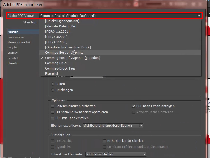This screenshot has height=158, width=210.
Task: Select the Druckbögen radio button
Action: 53,90
